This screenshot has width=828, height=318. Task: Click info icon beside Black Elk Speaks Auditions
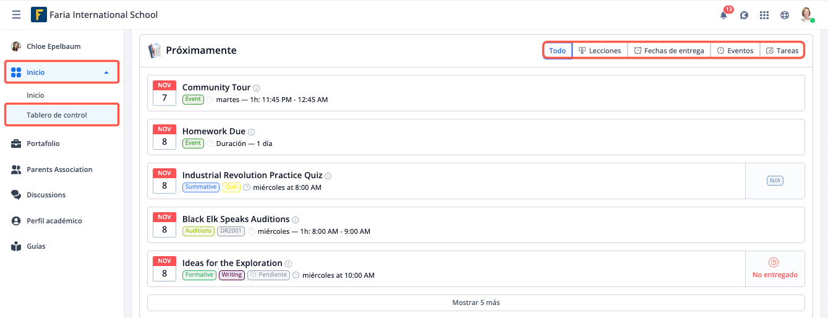tap(296, 220)
